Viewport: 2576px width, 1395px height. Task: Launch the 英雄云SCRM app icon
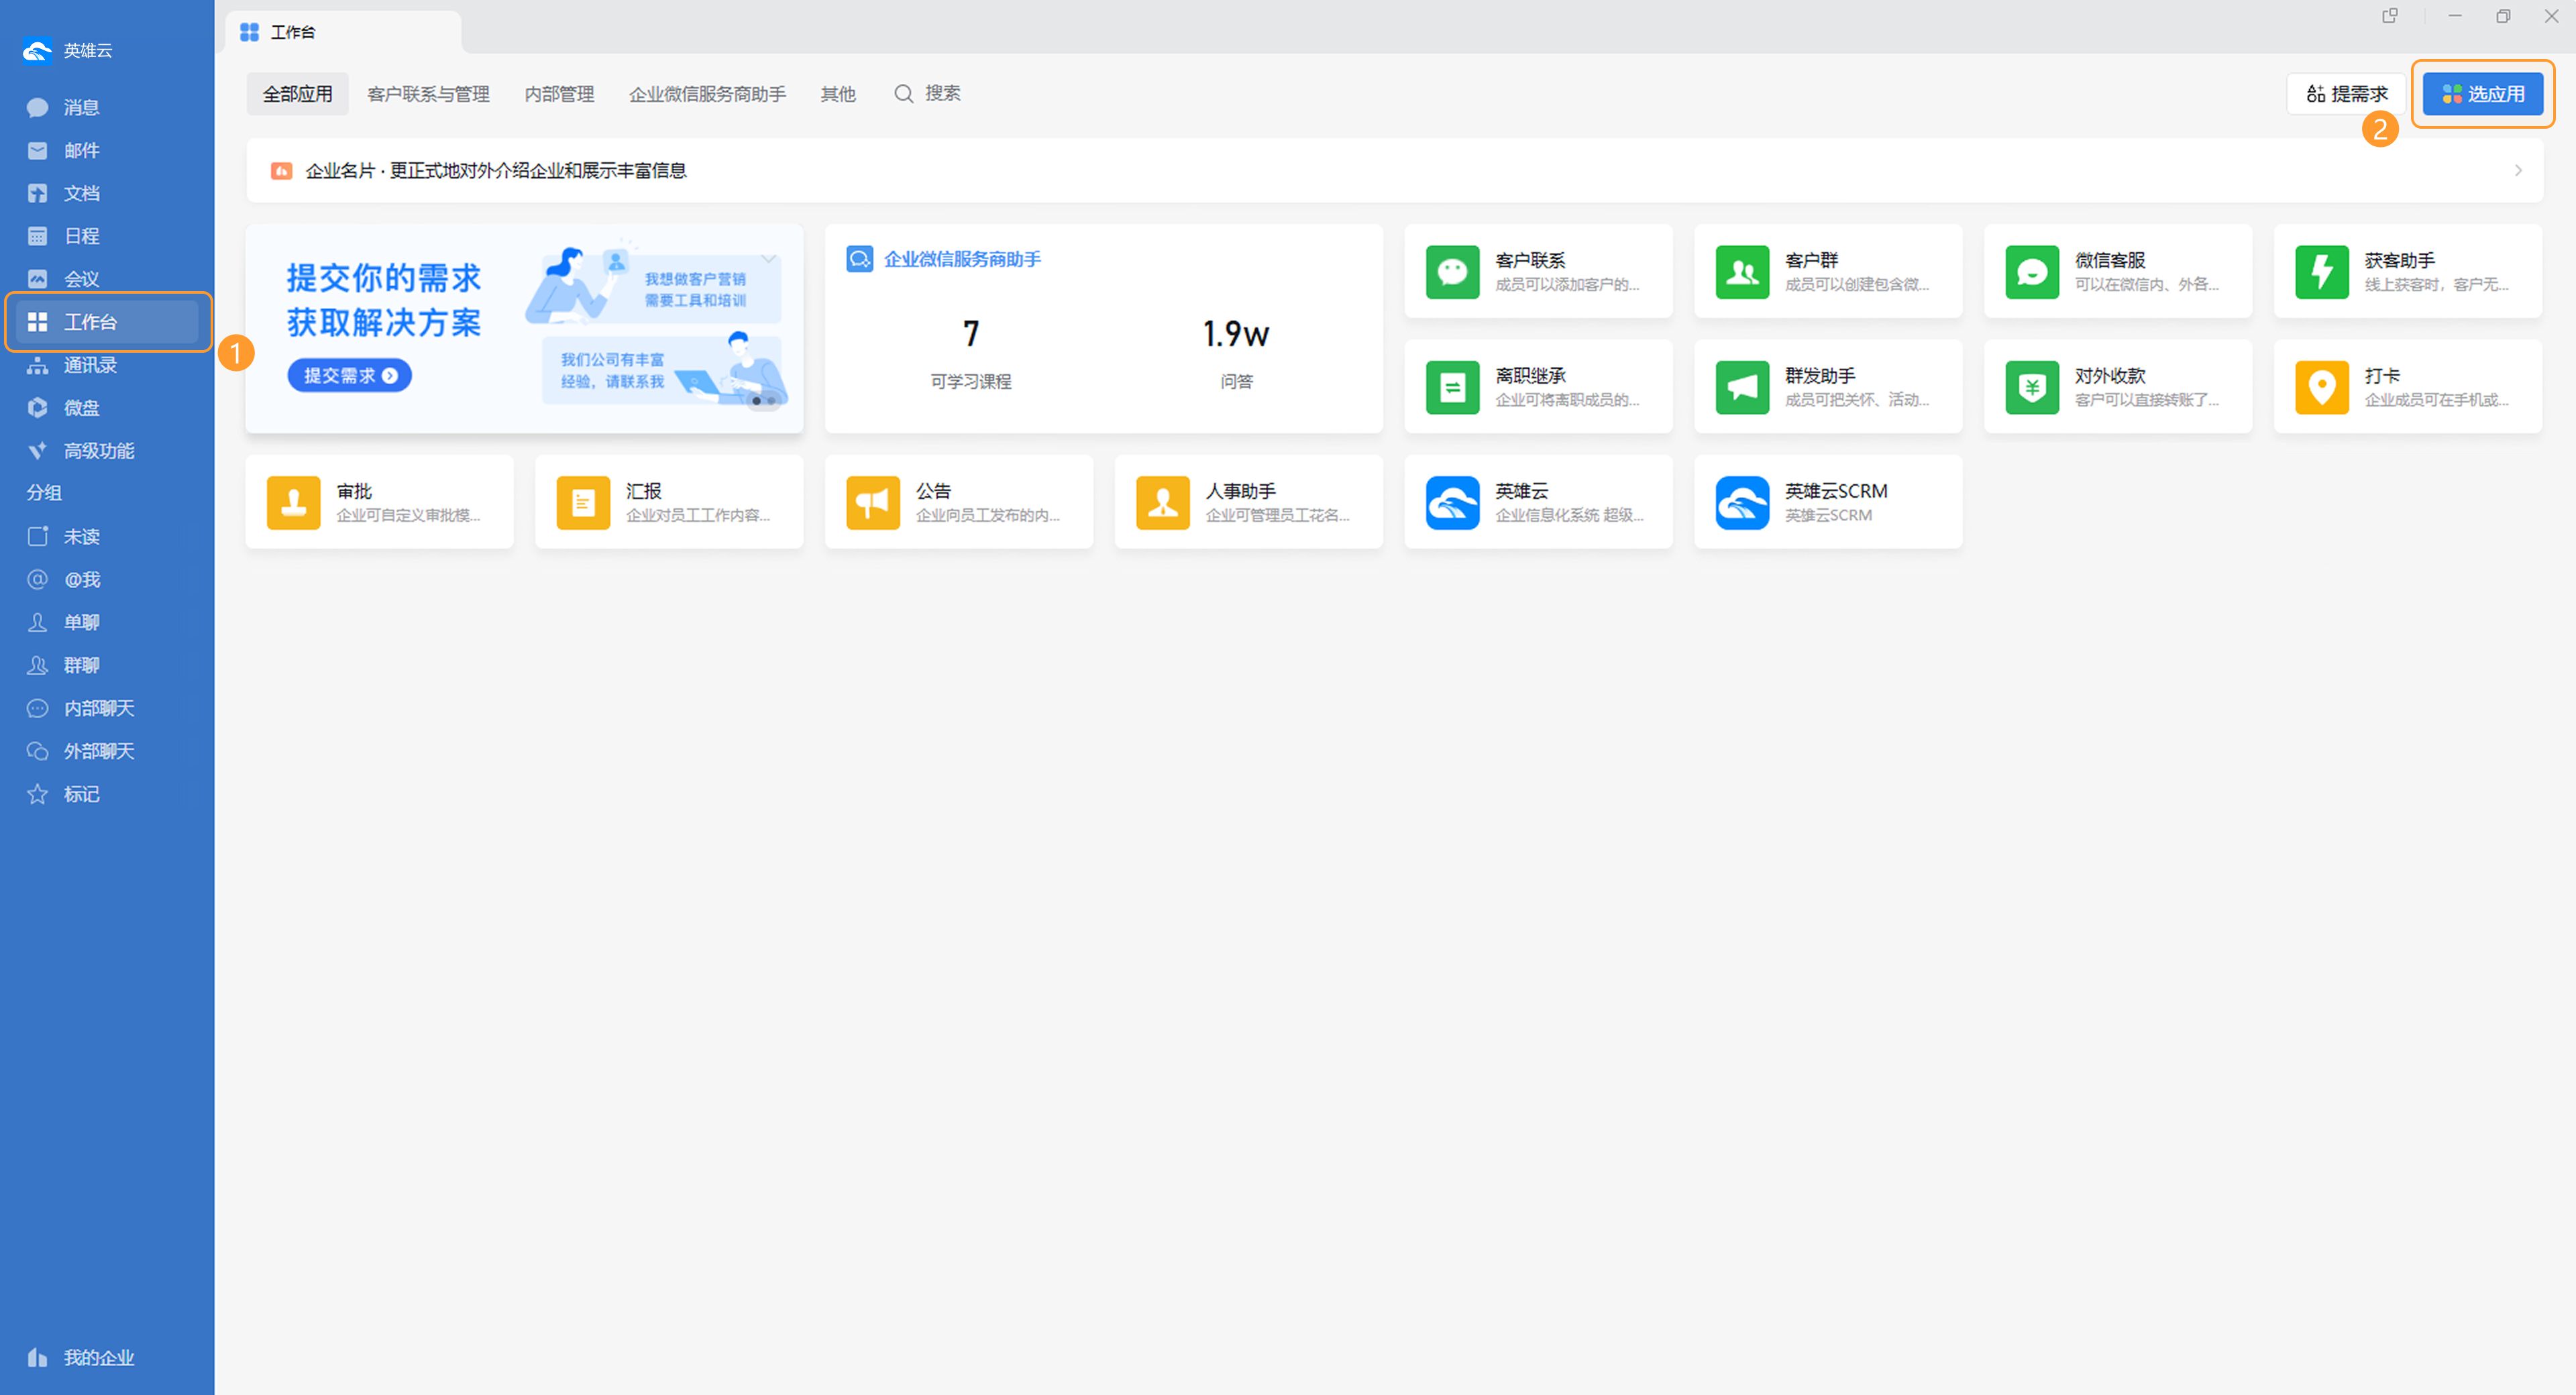point(1742,502)
